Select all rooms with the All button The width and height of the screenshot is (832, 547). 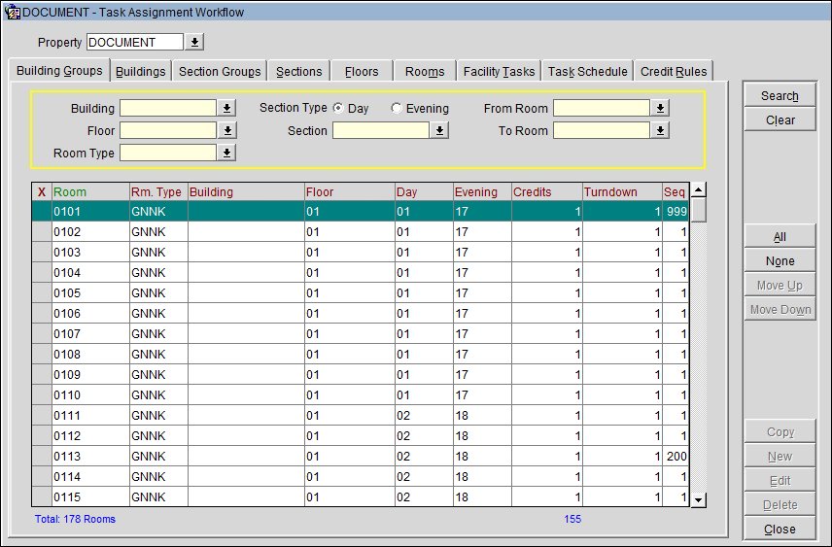tap(780, 237)
